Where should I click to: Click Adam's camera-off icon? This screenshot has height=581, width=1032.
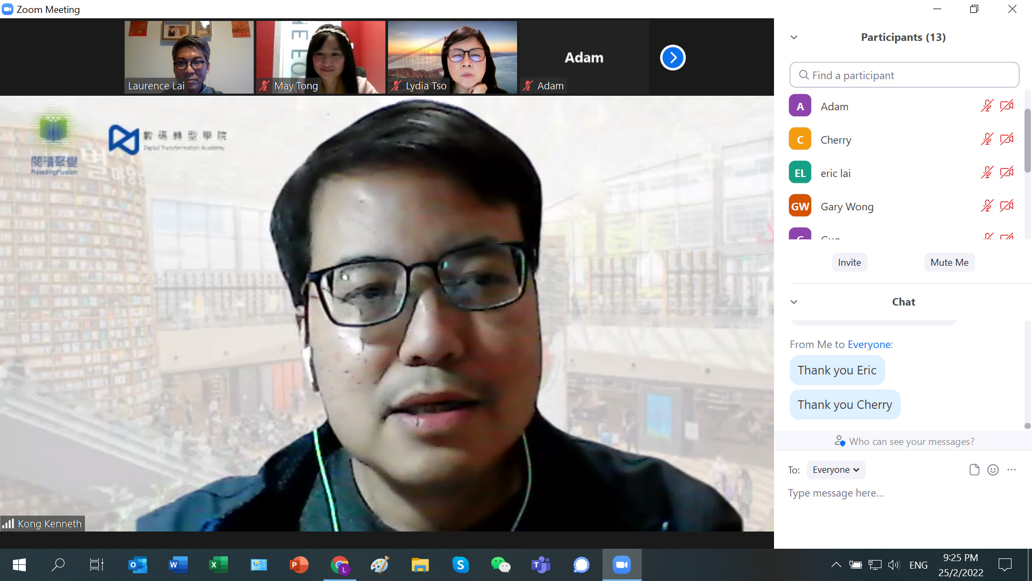pyautogui.click(x=1007, y=106)
